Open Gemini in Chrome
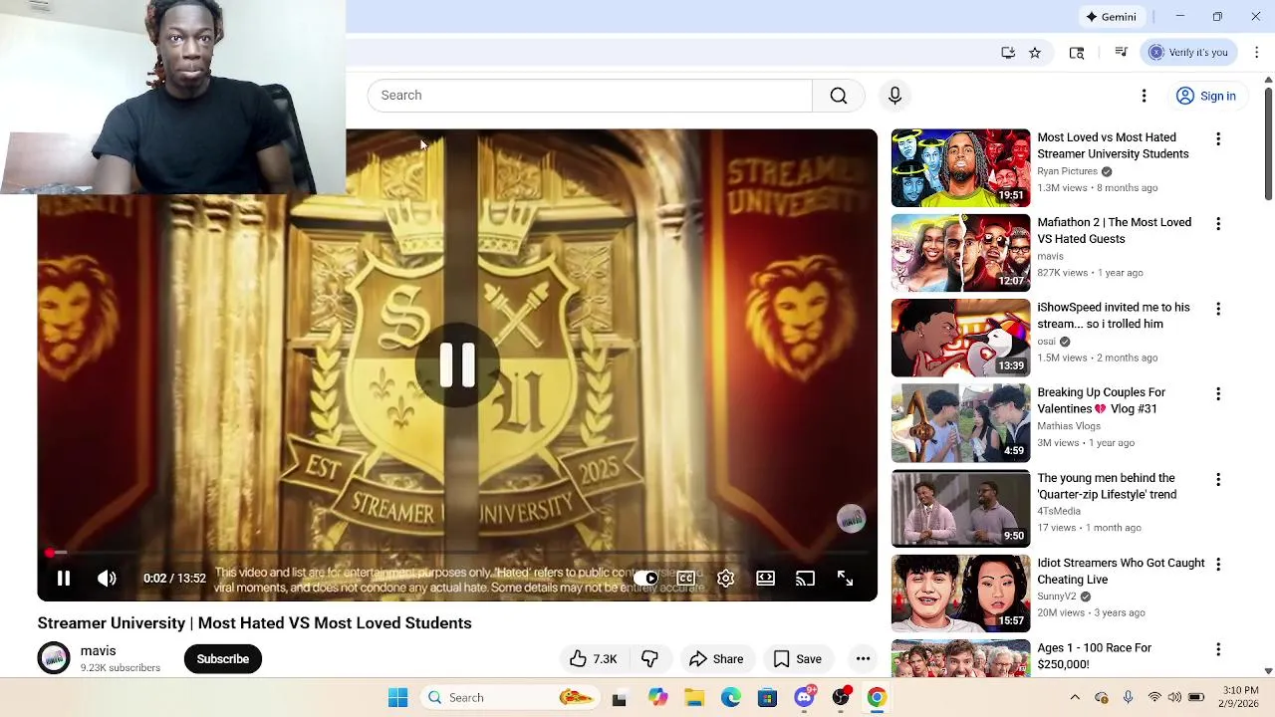 coord(1111,17)
